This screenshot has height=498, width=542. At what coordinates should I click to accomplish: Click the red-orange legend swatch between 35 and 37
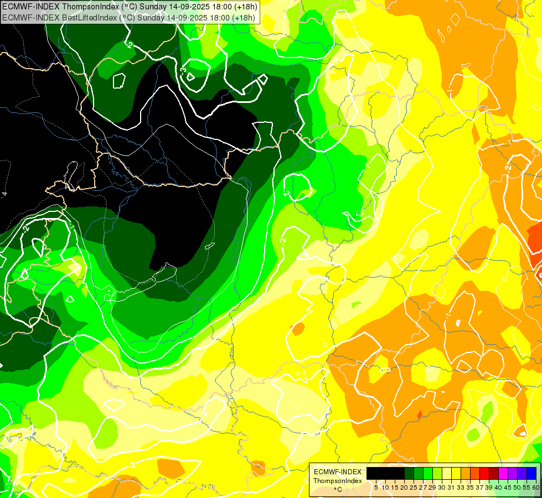coord(475,473)
